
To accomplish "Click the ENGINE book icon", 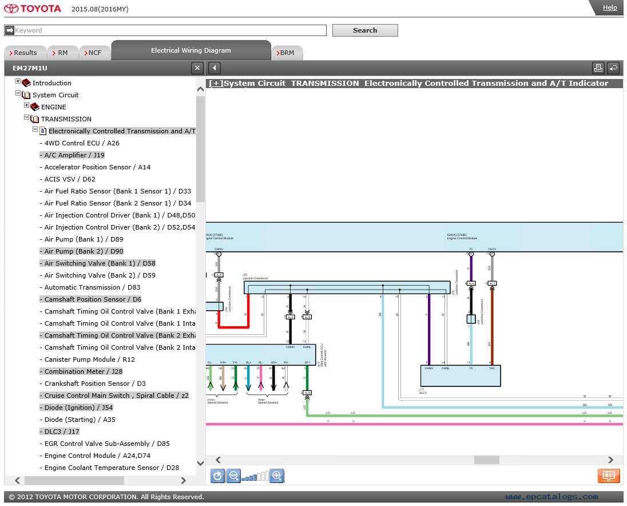I will tap(35, 107).
